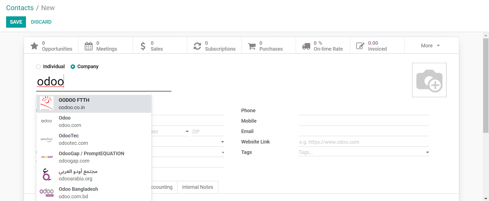The height and width of the screenshot is (201, 489).
Task: Upload a photo via the camera icon
Action: [429, 80]
